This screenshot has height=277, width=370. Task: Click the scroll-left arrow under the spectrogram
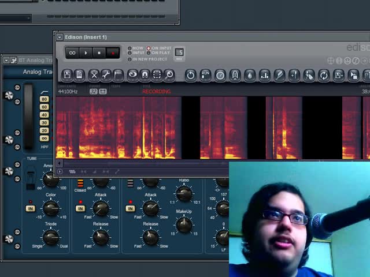(59, 163)
